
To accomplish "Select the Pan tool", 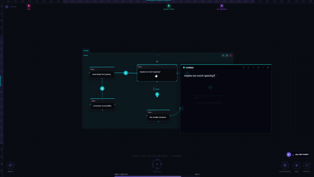I will 297,165.
